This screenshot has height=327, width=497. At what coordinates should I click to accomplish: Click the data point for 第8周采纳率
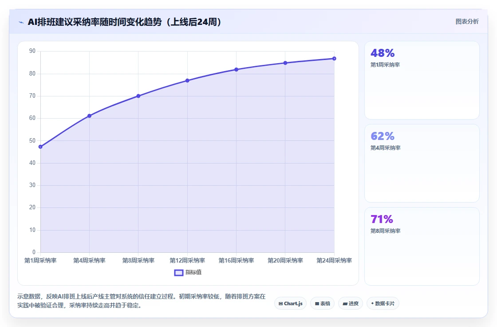[138, 96]
